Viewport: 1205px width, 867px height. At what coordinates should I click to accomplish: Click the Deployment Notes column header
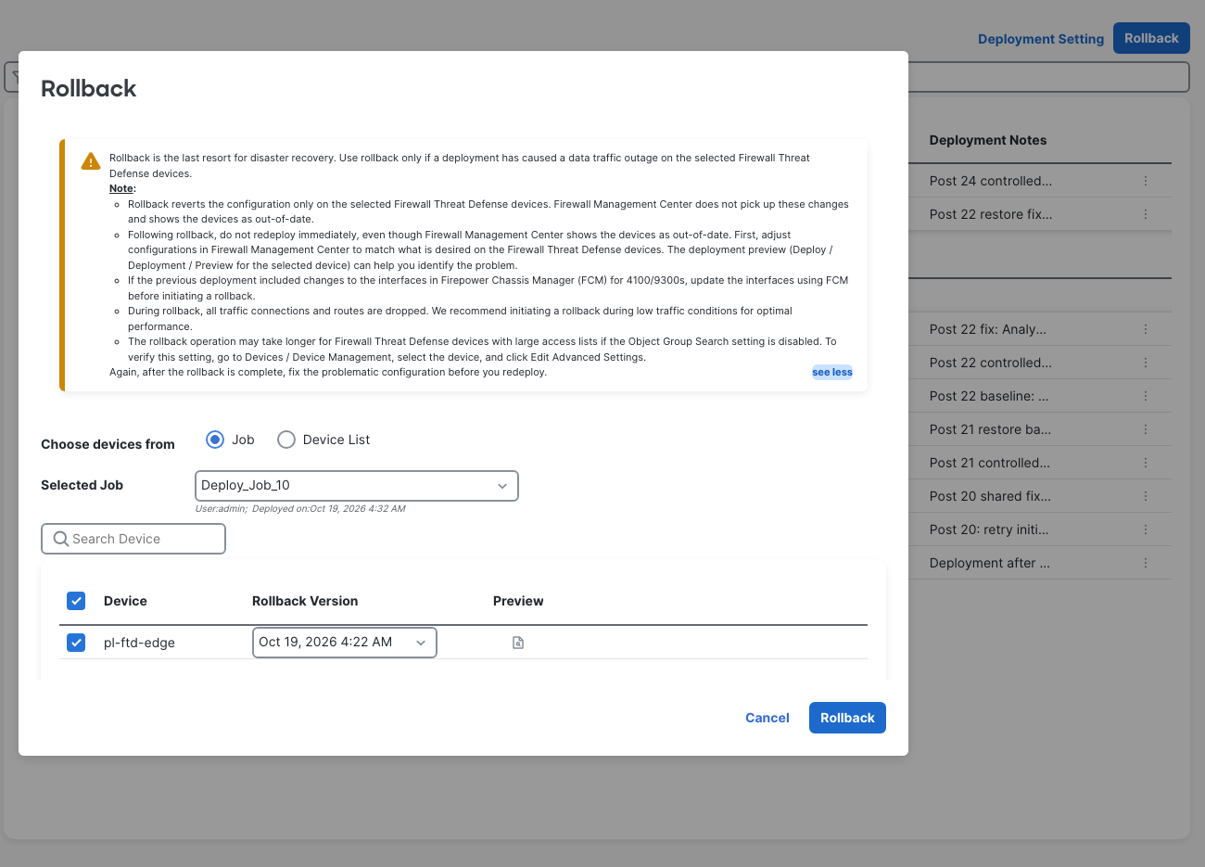click(988, 140)
